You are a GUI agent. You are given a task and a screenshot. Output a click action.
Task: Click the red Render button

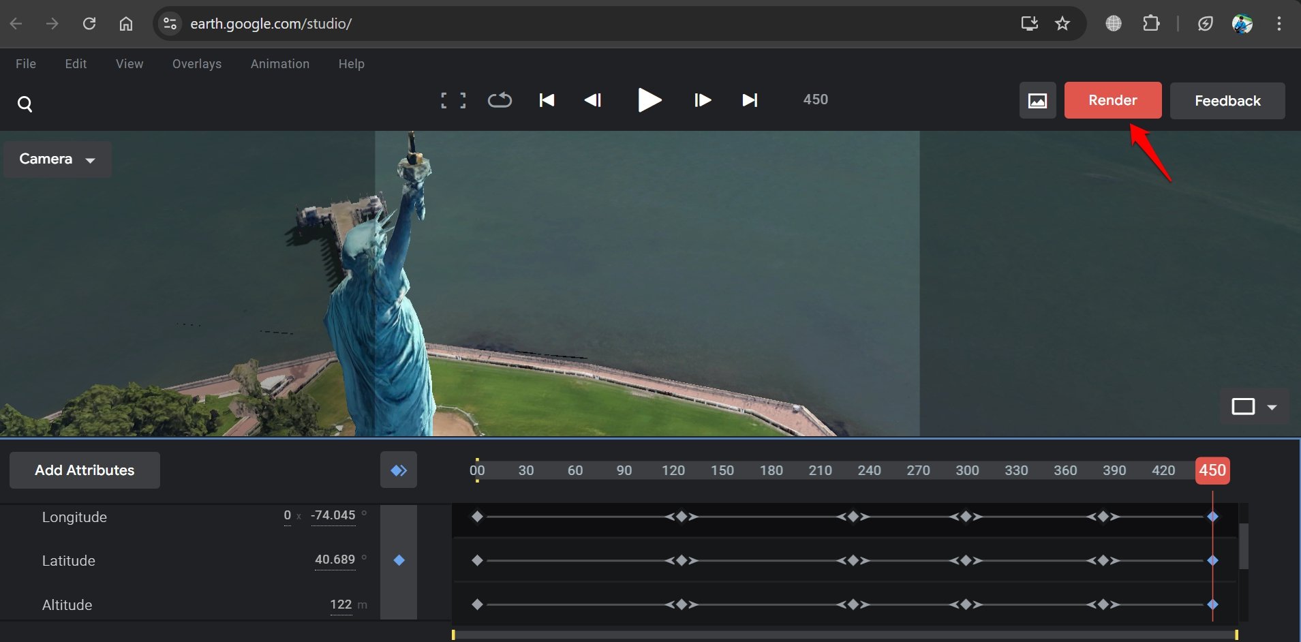point(1113,100)
